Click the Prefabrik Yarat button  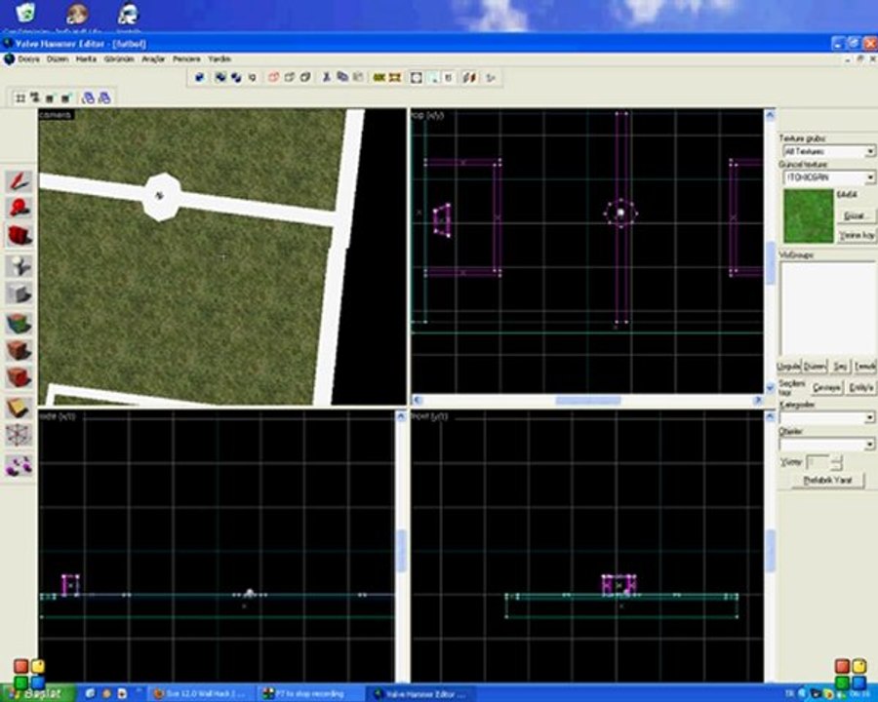(x=827, y=481)
